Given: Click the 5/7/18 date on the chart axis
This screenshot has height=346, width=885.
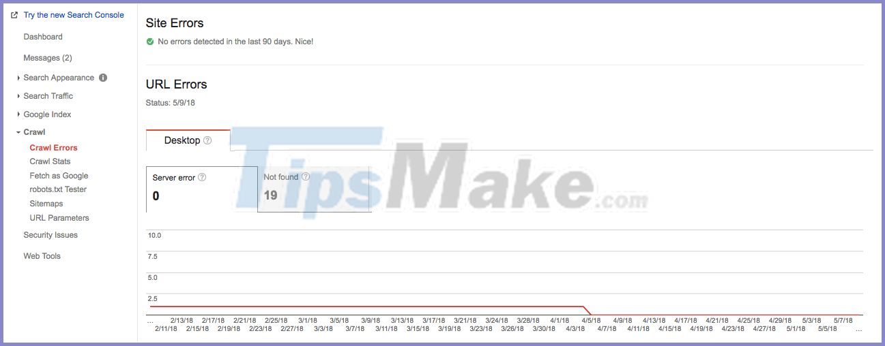Looking at the screenshot, I should click(843, 320).
